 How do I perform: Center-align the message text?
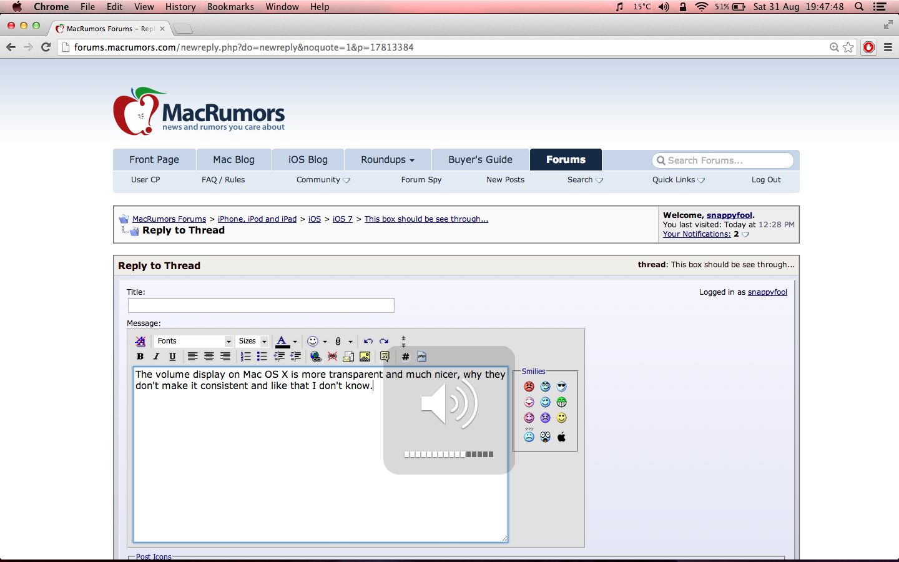click(x=209, y=357)
